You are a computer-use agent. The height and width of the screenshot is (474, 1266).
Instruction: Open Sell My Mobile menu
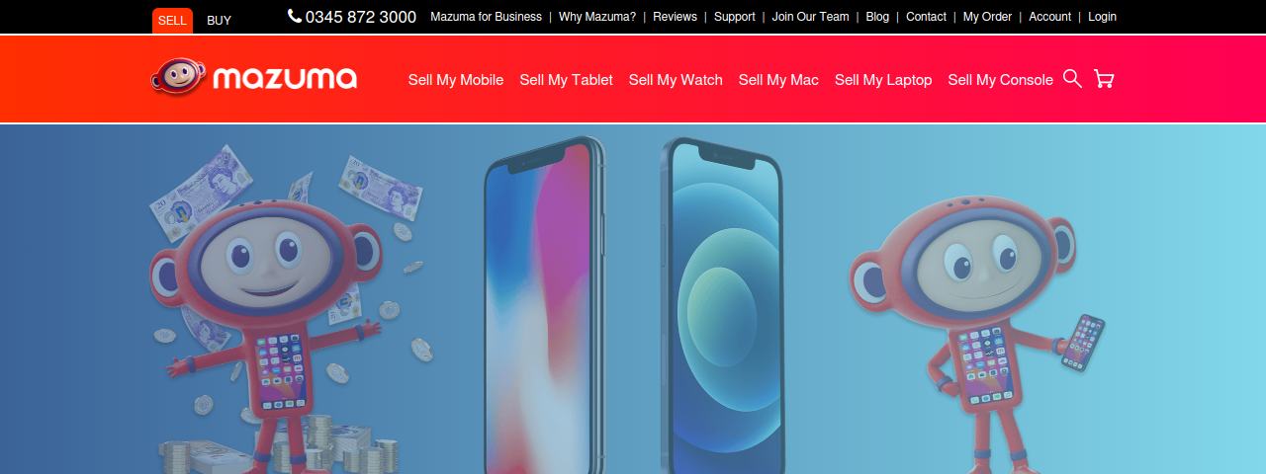(x=456, y=80)
